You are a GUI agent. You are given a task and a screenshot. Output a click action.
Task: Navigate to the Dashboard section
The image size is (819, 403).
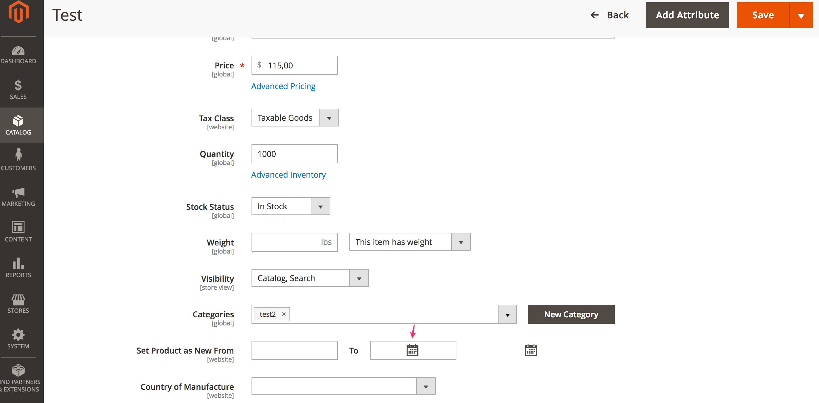(18, 55)
